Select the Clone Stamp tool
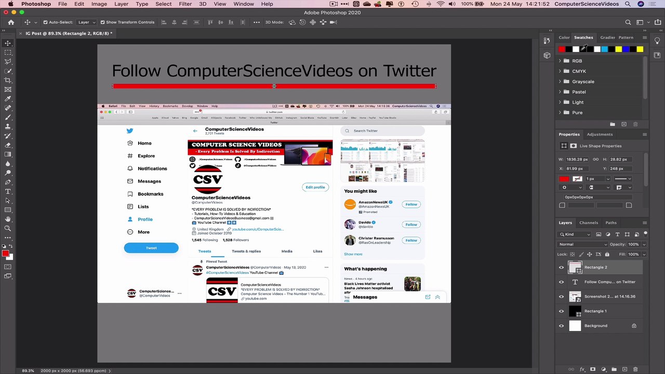 pyautogui.click(x=8, y=126)
